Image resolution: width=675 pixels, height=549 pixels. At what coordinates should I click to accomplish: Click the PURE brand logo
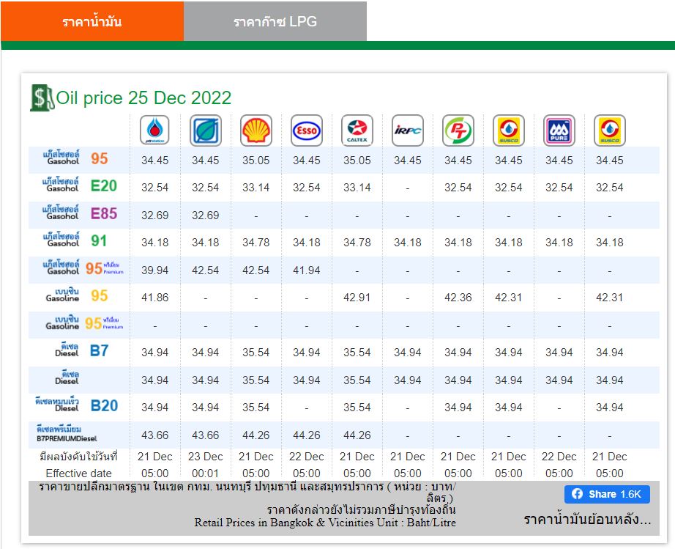click(x=559, y=130)
